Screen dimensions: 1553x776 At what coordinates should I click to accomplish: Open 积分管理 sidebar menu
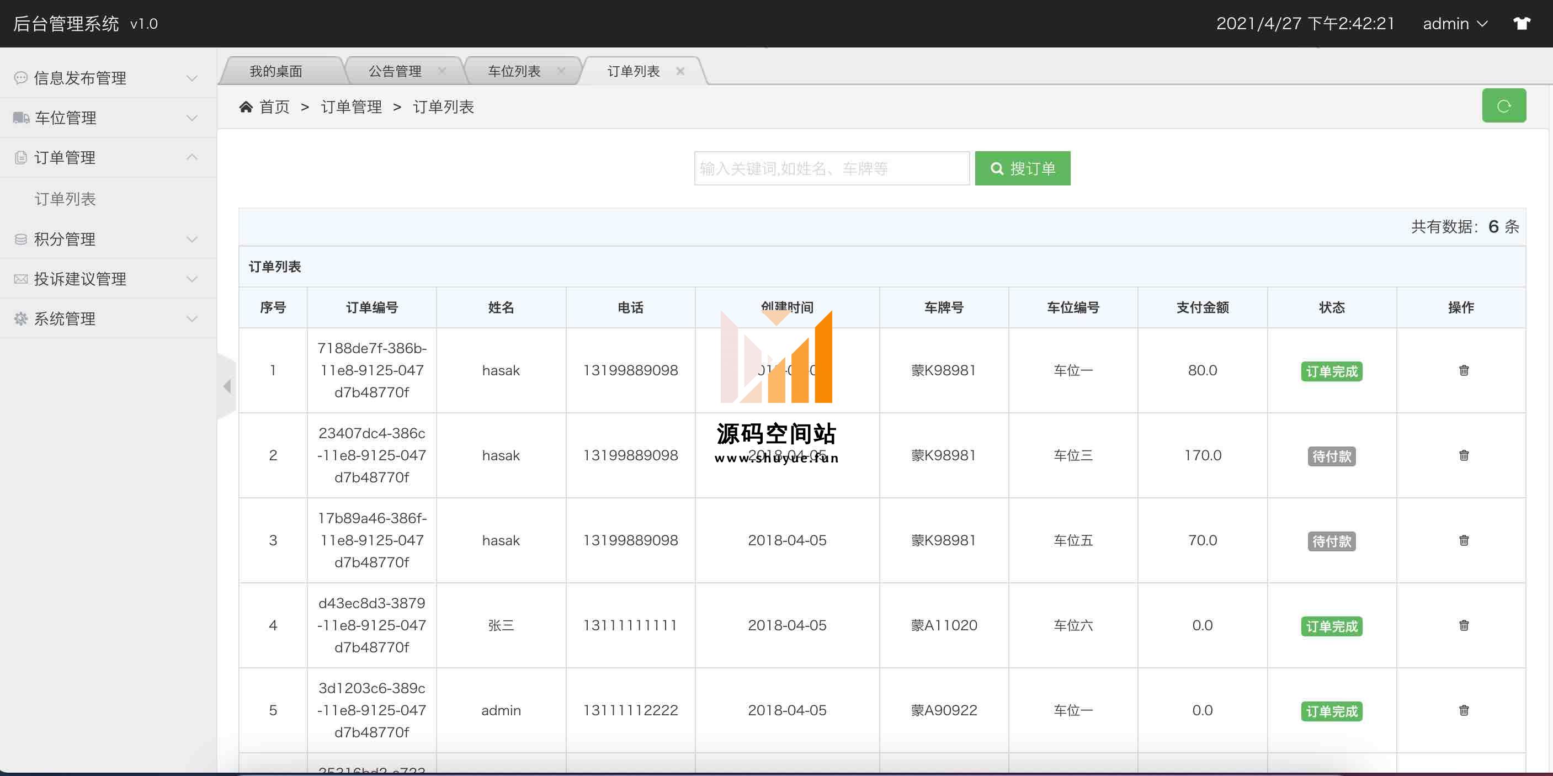(x=109, y=240)
